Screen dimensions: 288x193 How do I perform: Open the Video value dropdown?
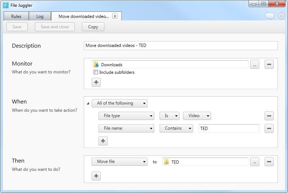click(197, 116)
